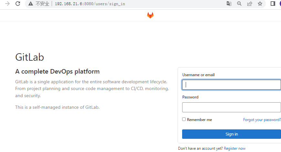
Task: Click "Don't have an account yet?" text
Action: 200,148
